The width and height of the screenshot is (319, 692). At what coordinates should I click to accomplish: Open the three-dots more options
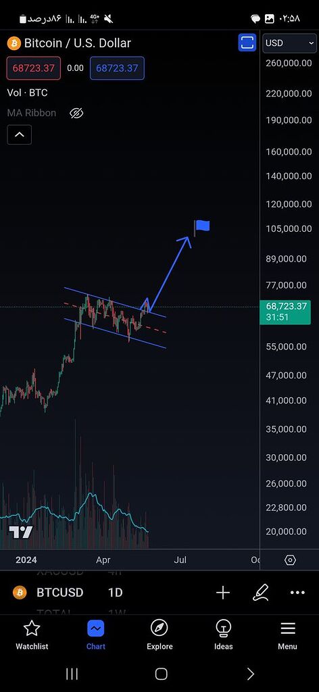[x=298, y=593]
